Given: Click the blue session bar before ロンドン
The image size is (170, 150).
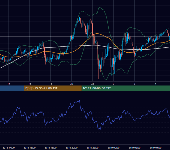Looking at the screenshot, I should point(12,88).
